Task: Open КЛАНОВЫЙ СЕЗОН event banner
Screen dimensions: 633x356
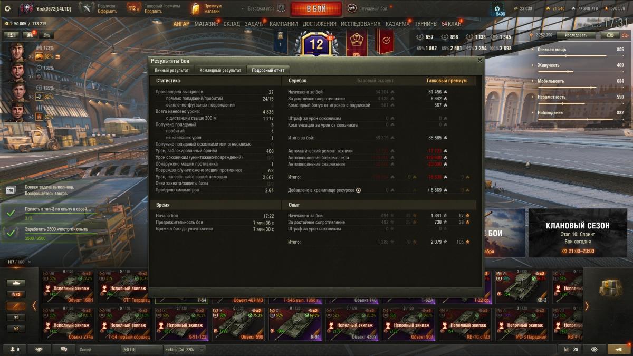Action: point(578,233)
